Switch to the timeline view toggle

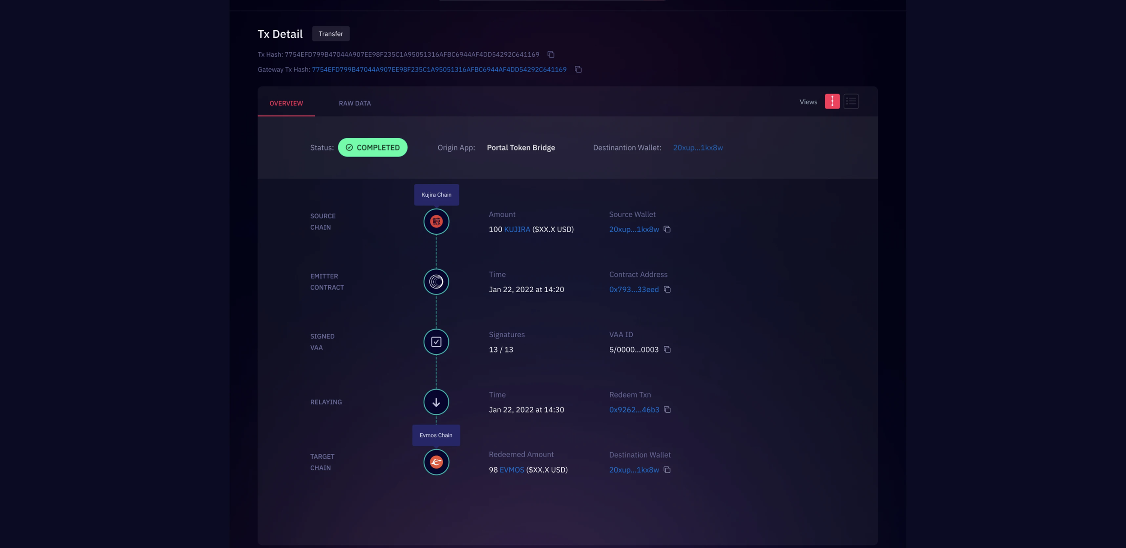click(x=832, y=101)
